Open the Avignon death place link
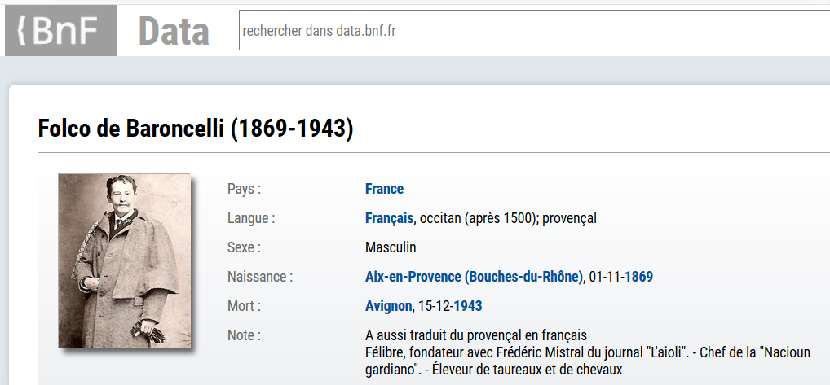Viewport: 830px width, 385px height. (388, 306)
